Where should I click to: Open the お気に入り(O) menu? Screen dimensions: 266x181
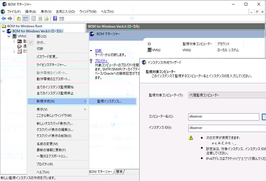tap(65, 12)
